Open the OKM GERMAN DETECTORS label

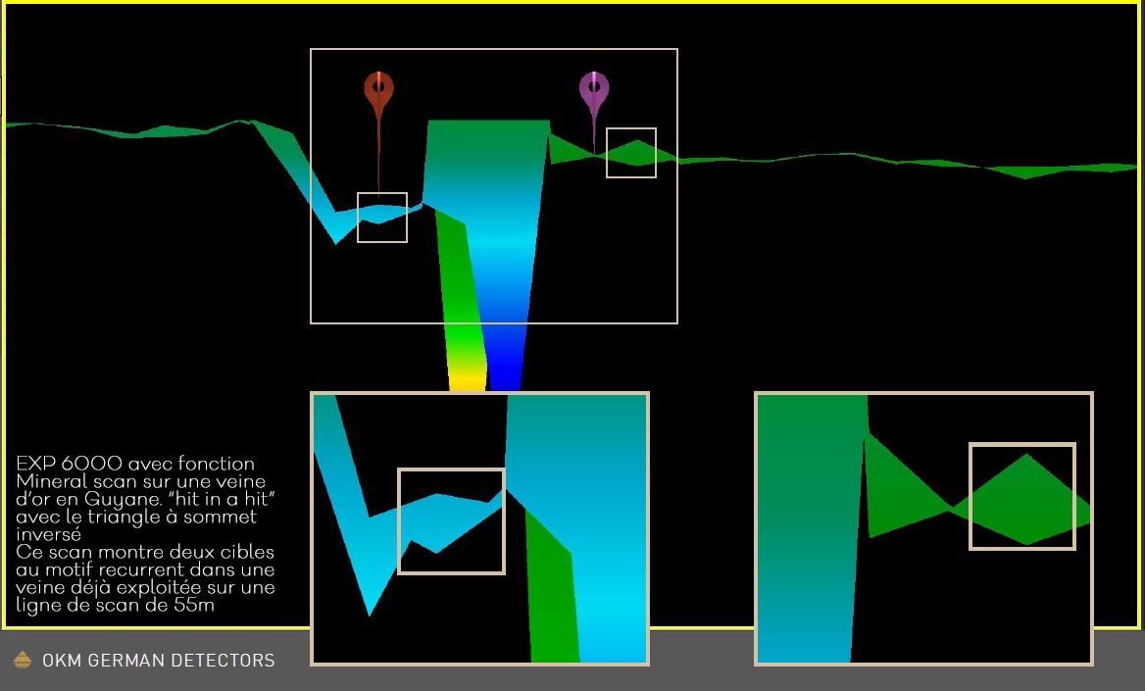click(158, 661)
